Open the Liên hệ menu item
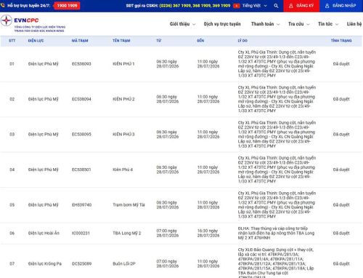363x278 pixels. click(x=354, y=24)
